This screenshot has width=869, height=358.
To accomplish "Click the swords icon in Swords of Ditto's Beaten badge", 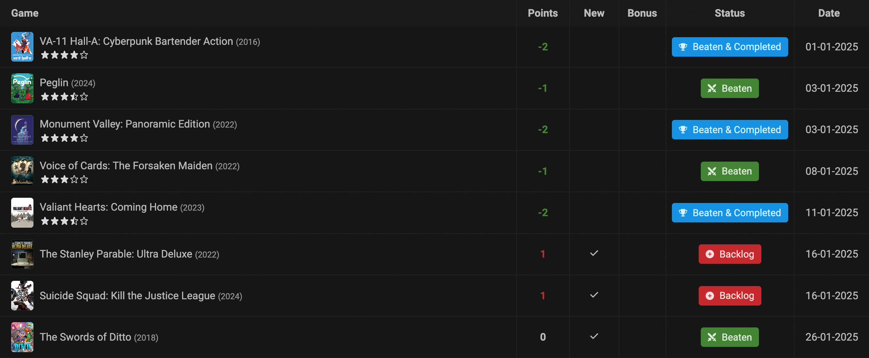I will click(x=712, y=337).
